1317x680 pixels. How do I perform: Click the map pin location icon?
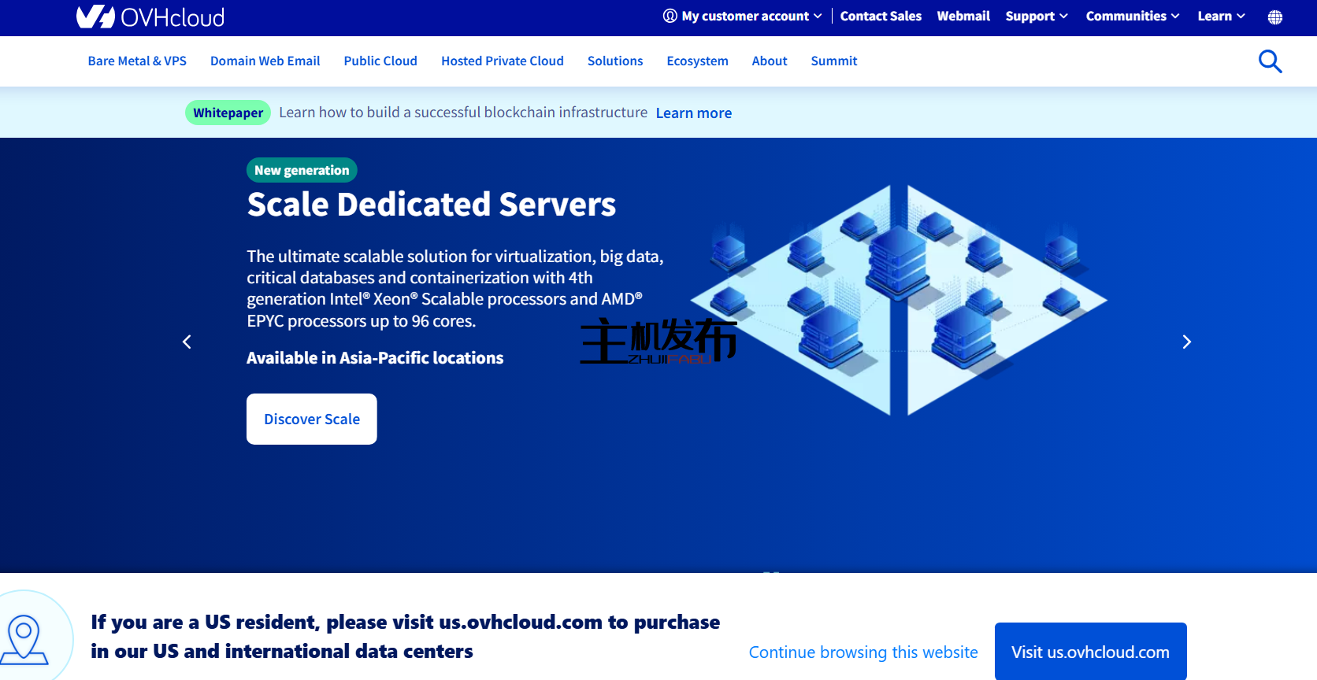tap(24, 640)
